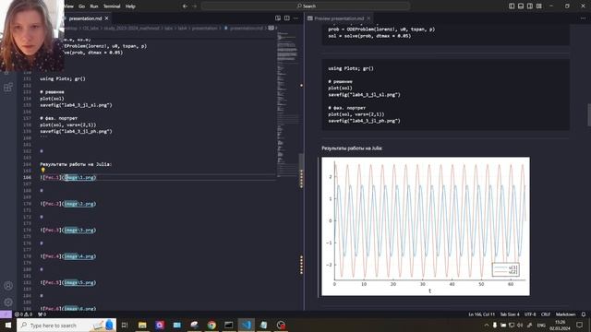Open the image\3.png link
This screenshot has width=591, height=332.
pyautogui.click(x=78, y=230)
